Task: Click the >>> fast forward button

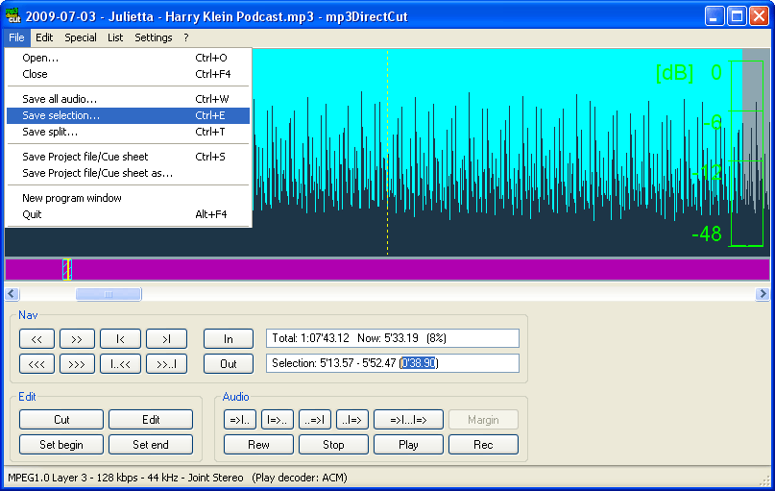Action: pos(77,364)
